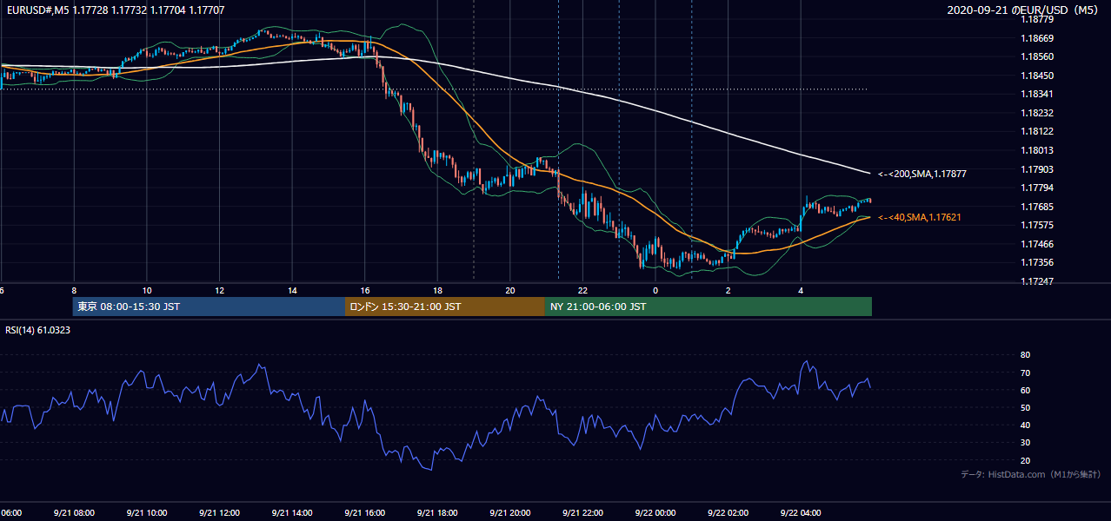
Task: Open the HistData.com data source credit
Action: (1030, 474)
